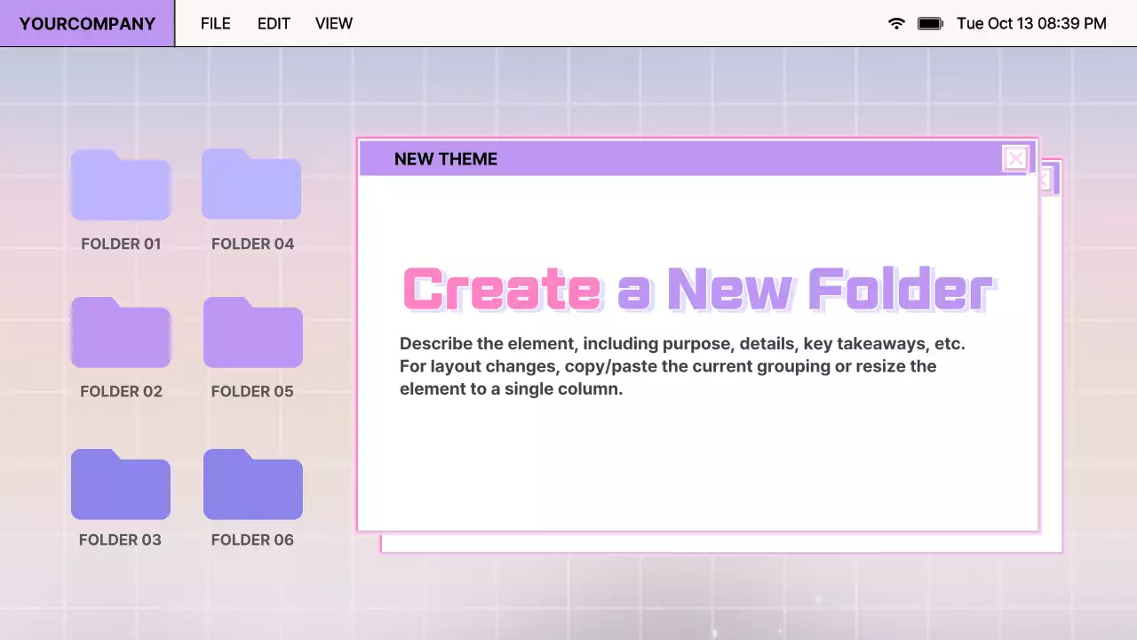This screenshot has width=1137, height=640.
Task: Click the battery indicator icon
Action: [x=929, y=24]
